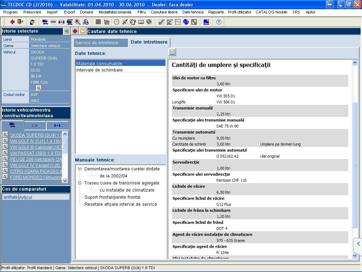Click the print icon above the specifications panel
Screen dimensions: 362x272
[x=172, y=52]
